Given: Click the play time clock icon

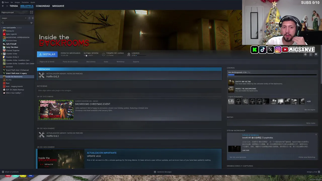Looking at the screenshot, I should [x=103, y=54].
